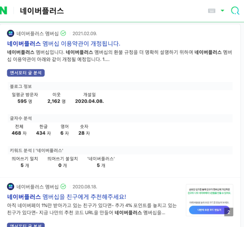The image size is (244, 227).
Task: Open blog name 네이버플러스 멤버십 on 2021.02.09. post
Action: tap(38, 34)
